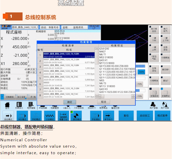This screenshot has width=172, height=159.
Task: Select 程序再启 program restart
Action: 103,108
